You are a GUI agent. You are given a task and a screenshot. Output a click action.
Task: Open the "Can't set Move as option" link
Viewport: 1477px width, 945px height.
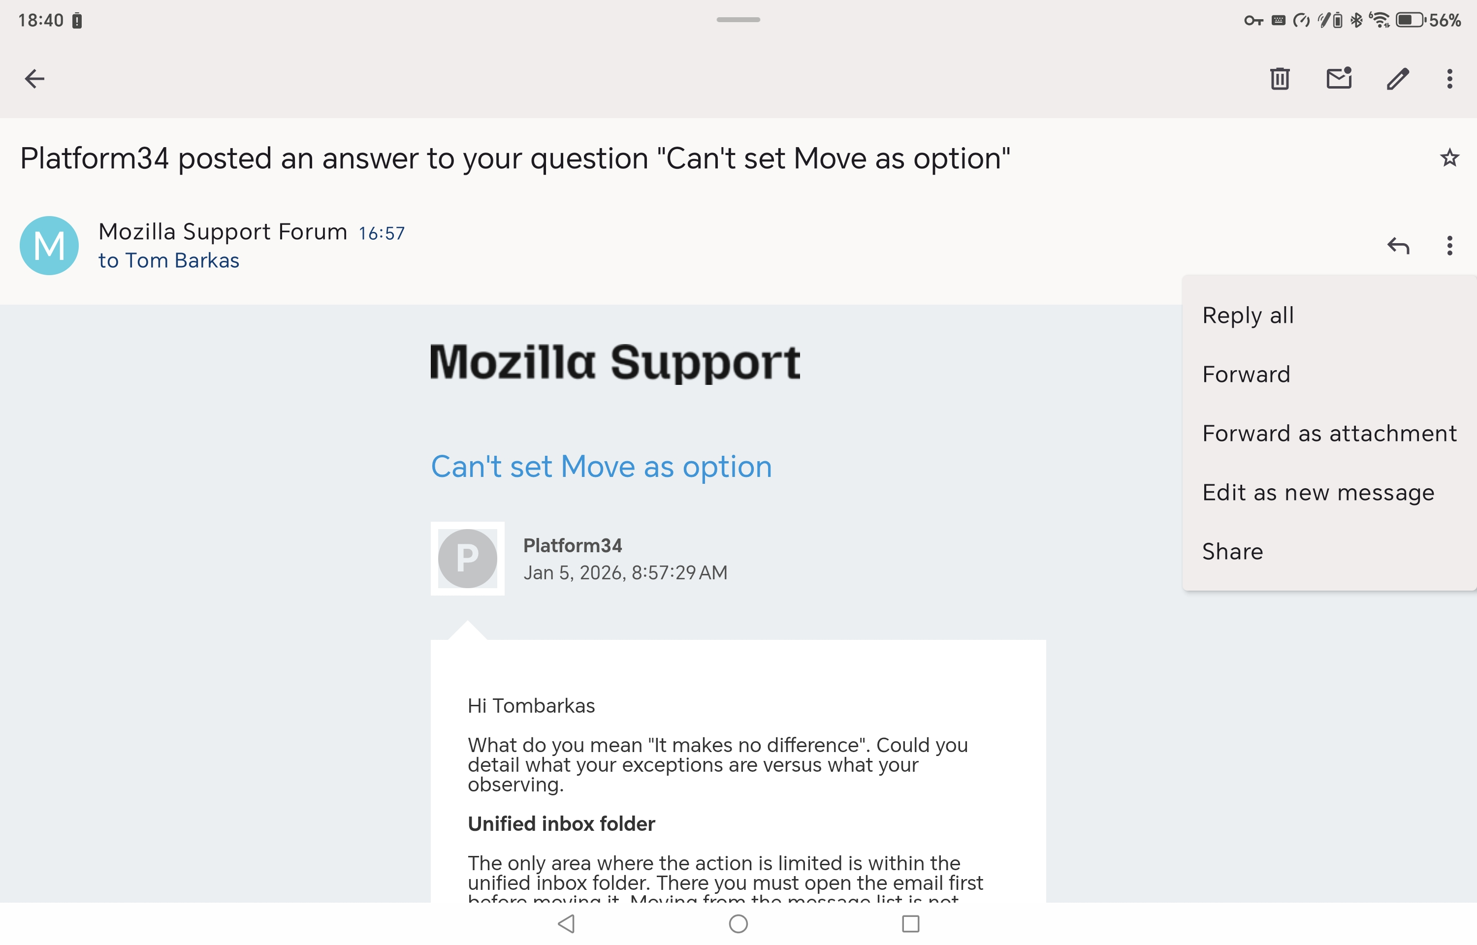click(601, 467)
